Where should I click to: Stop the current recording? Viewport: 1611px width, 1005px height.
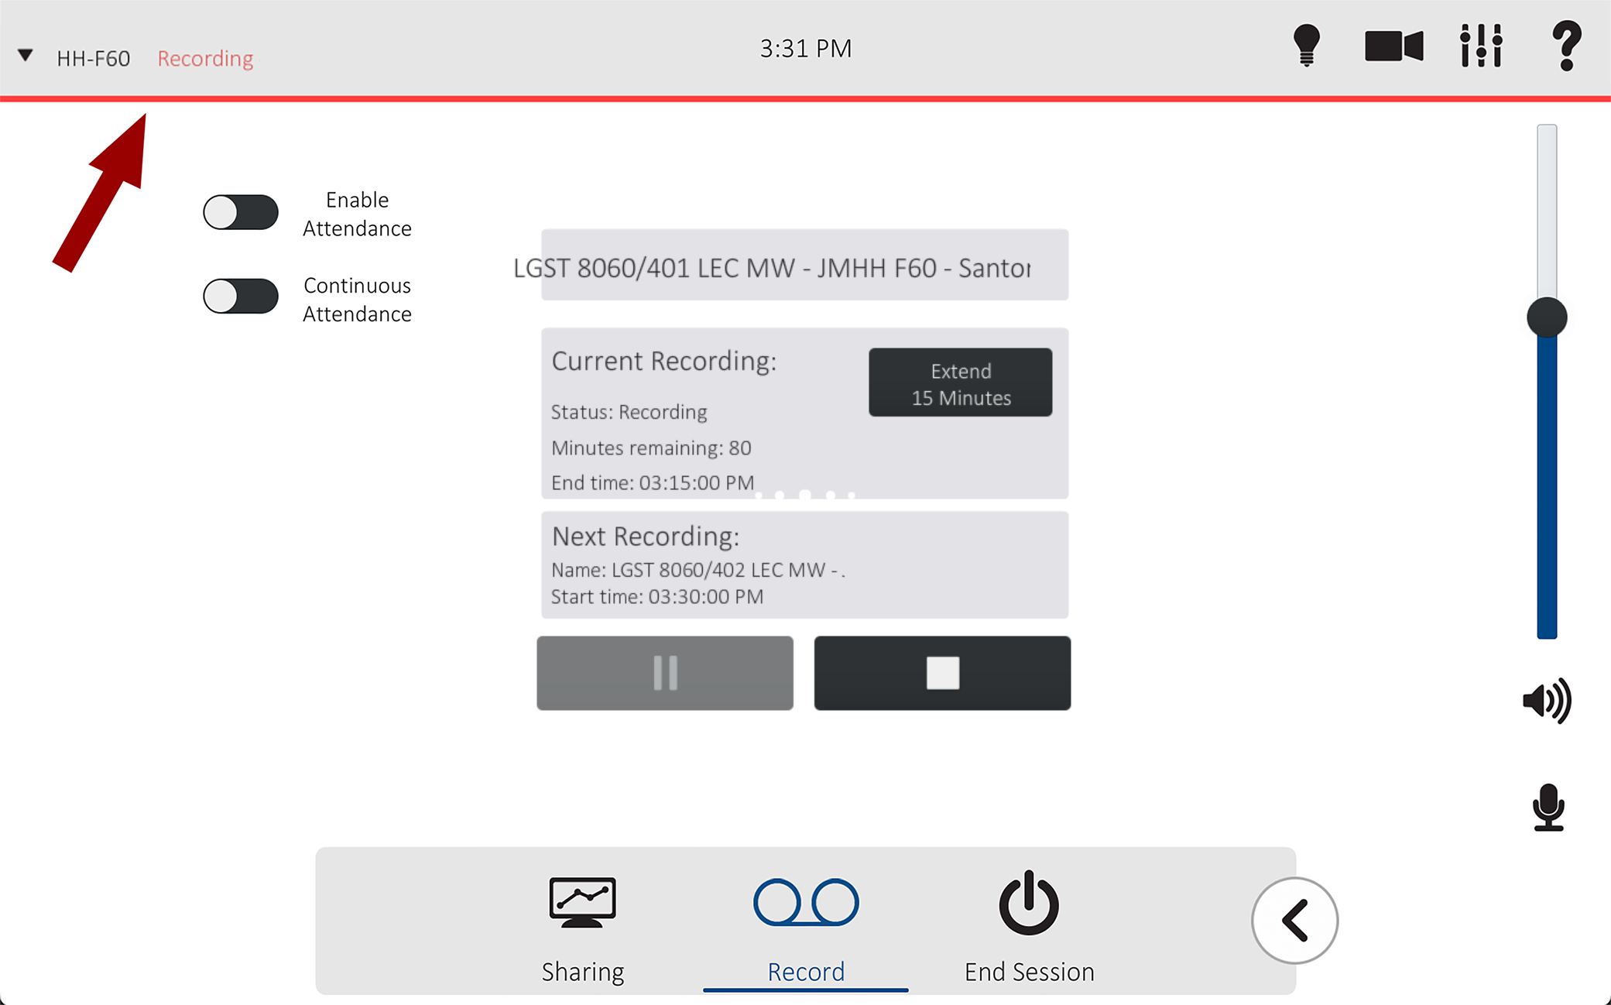[942, 673]
